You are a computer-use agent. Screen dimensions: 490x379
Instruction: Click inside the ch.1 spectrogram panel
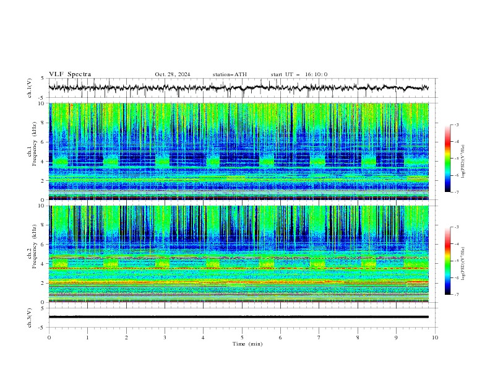(x=239, y=151)
